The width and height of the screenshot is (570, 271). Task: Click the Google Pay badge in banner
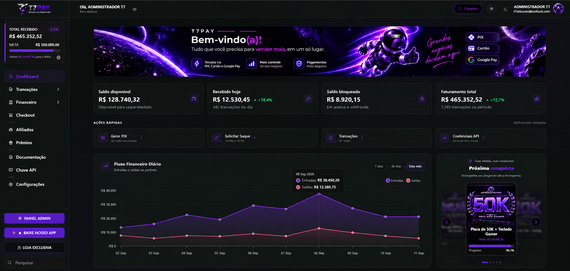482,60
